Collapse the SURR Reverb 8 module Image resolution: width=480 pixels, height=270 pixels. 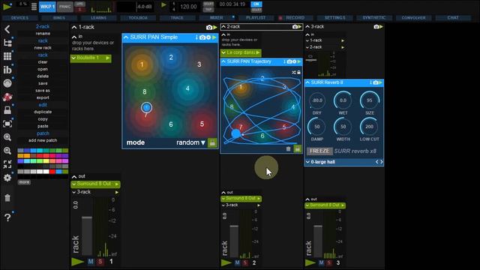(307, 82)
